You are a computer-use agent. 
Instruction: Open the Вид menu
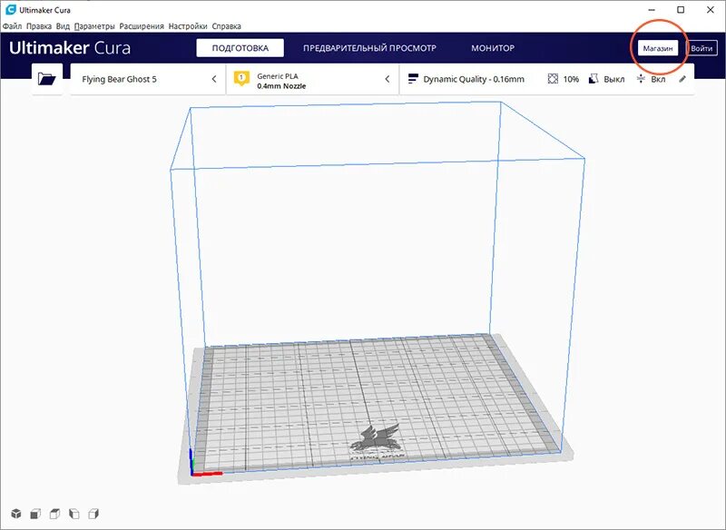pyautogui.click(x=63, y=26)
